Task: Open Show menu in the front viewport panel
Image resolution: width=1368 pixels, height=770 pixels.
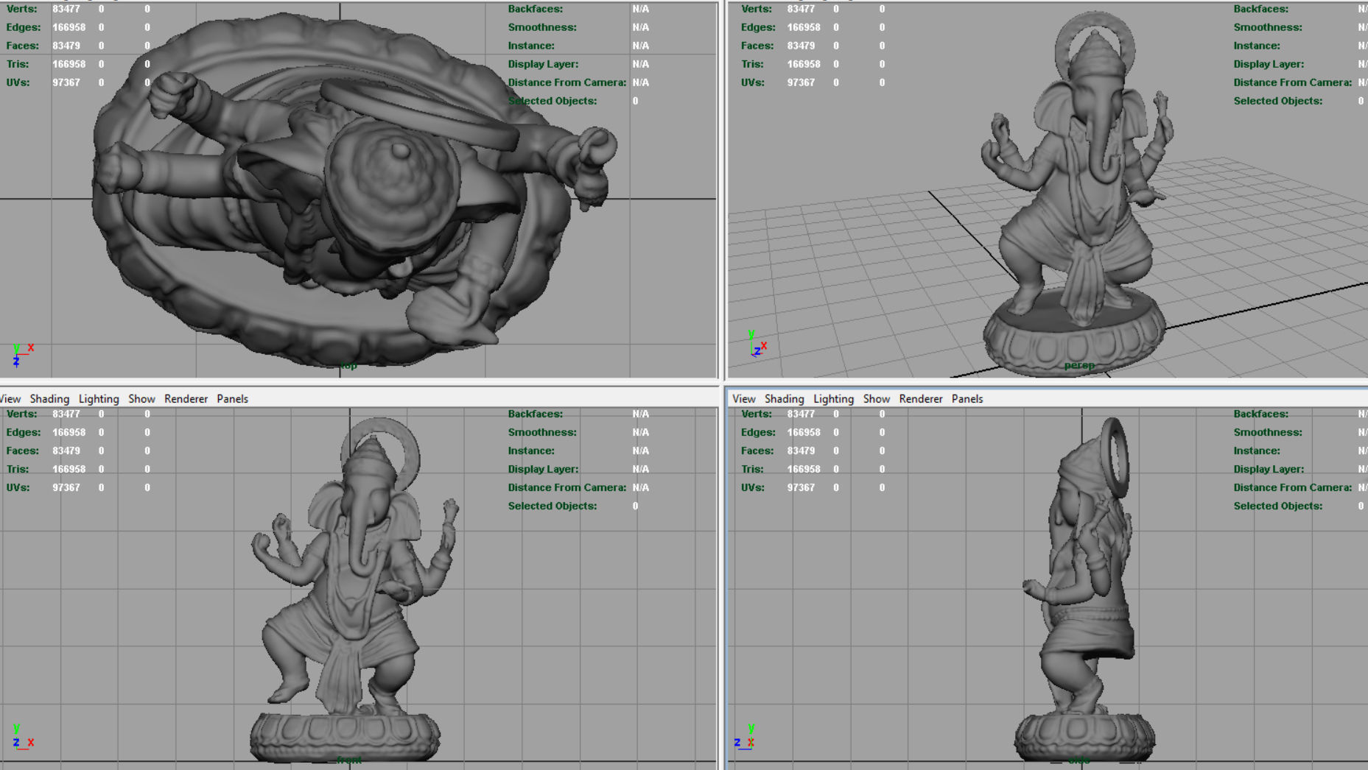Action: click(141, 398)
